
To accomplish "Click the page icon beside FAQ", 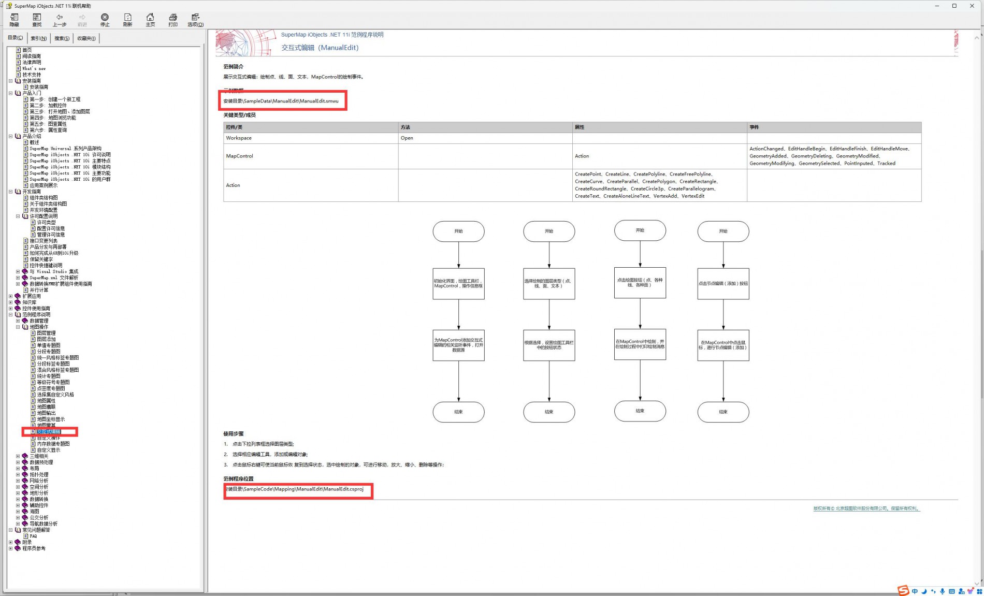I will pyautogui.click(x=26, y=536).
